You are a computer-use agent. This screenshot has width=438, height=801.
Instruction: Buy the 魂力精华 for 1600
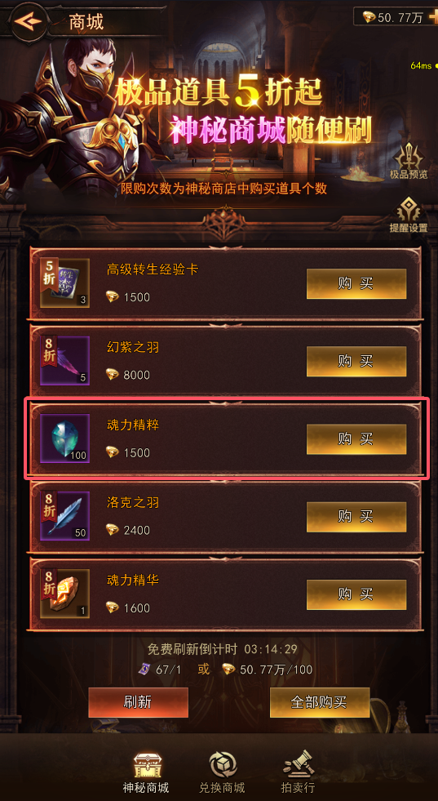(356, 594)
